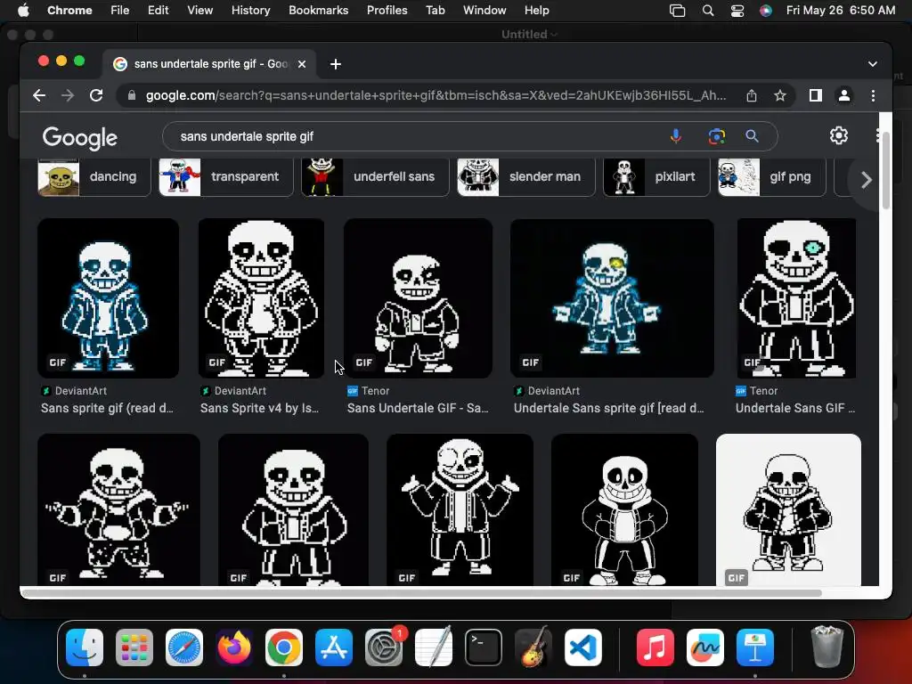Show more filter chips with right chevron
Image resolution: width=912 pixels, height=684 pixels.
tap(866, 180)
